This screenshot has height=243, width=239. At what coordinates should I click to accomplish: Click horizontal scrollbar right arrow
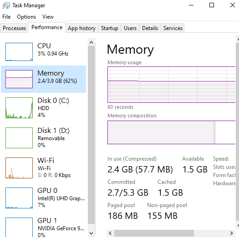232,233
